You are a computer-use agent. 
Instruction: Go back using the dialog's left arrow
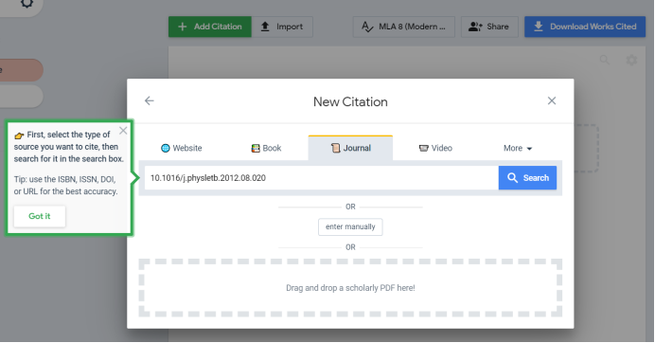pyautogui.click(x=150, y=100)
